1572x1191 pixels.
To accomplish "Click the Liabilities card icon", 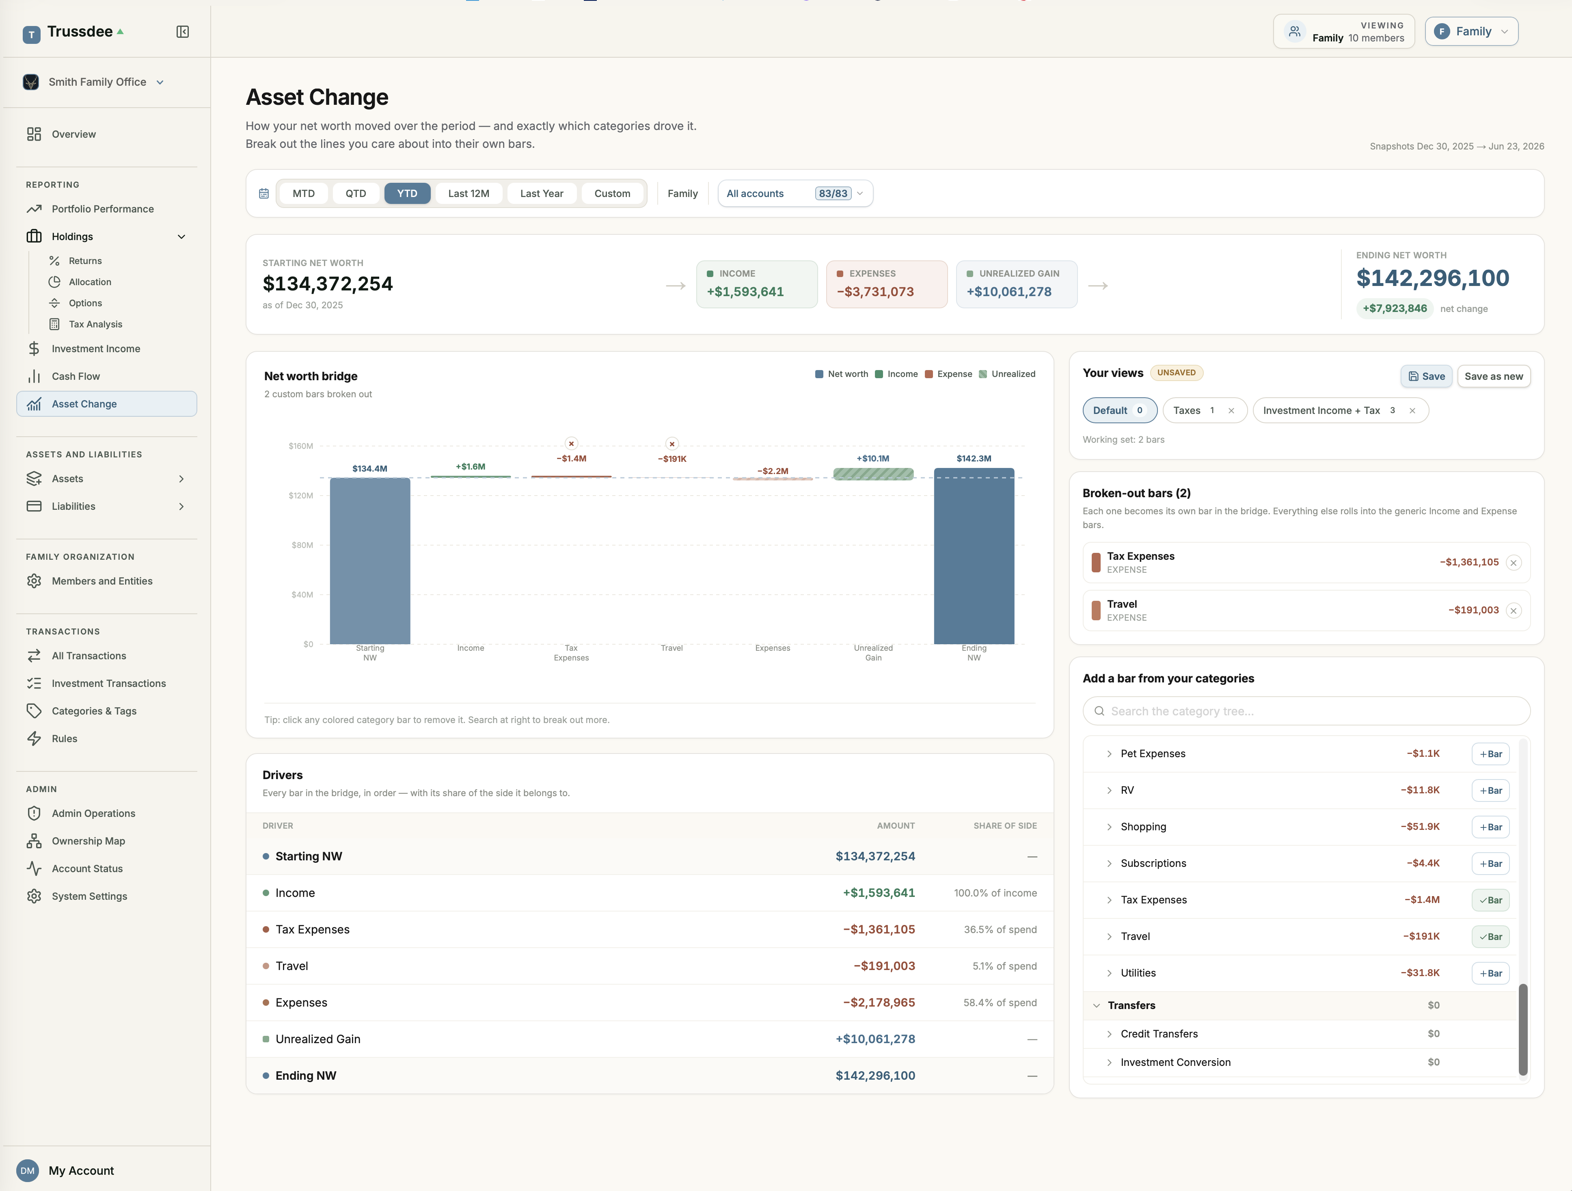I will (34, 507).
